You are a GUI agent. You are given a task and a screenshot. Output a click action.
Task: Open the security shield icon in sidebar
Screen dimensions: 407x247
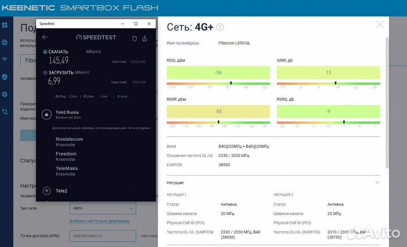(5, 77)
